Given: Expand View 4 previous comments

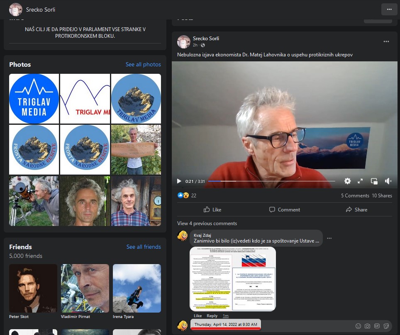Looking at the screenshot, I should (207, 223).
